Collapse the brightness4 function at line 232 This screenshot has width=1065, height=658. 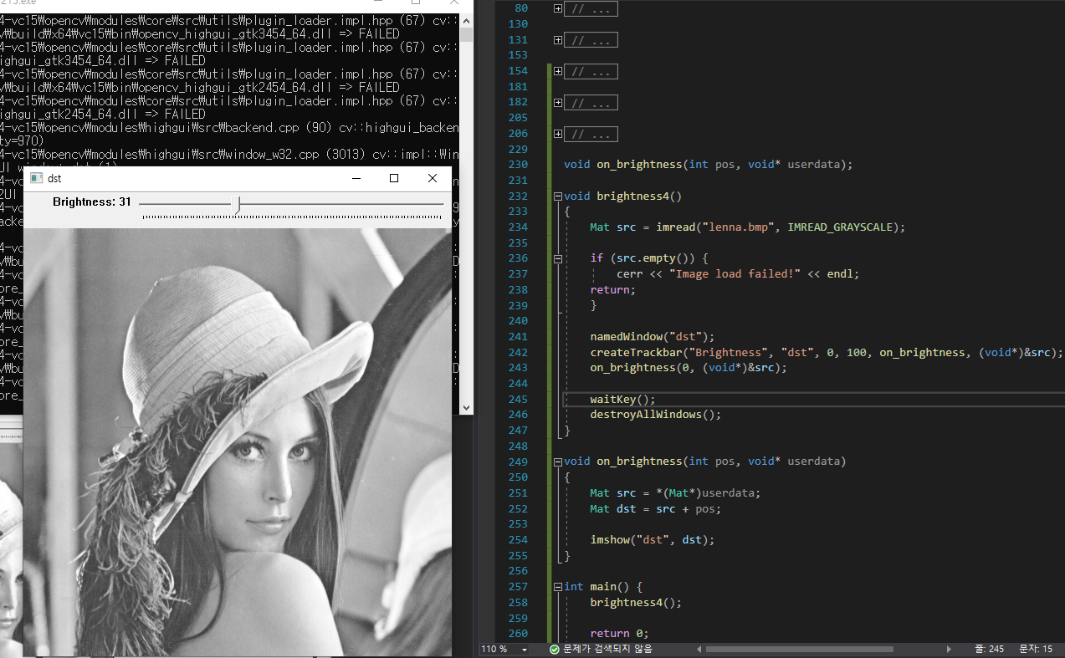tap(558, 196)
